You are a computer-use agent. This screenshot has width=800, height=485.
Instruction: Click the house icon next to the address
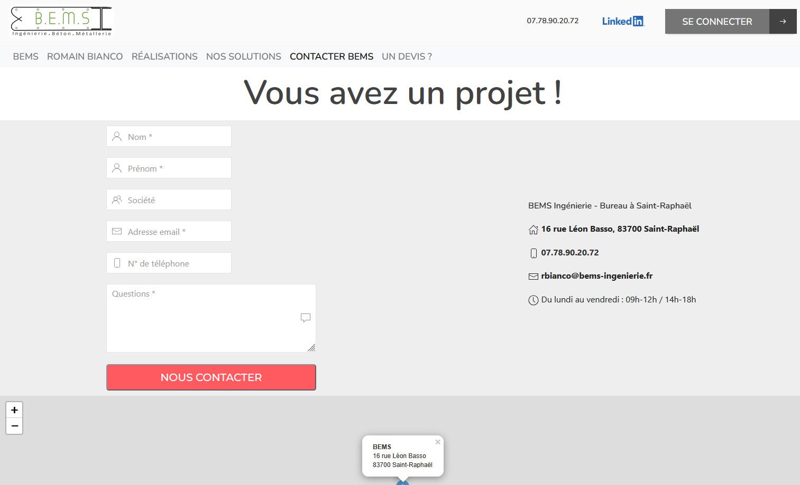(534, 230)
